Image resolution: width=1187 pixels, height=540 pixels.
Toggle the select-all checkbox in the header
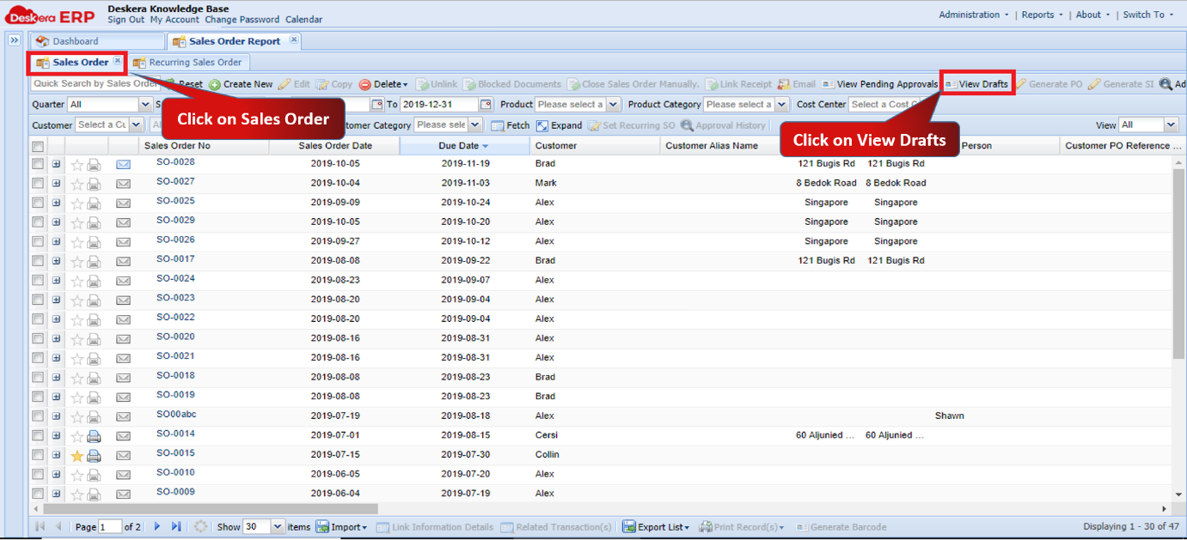[36, 146]
